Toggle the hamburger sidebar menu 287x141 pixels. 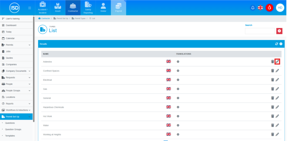[30, 8]
